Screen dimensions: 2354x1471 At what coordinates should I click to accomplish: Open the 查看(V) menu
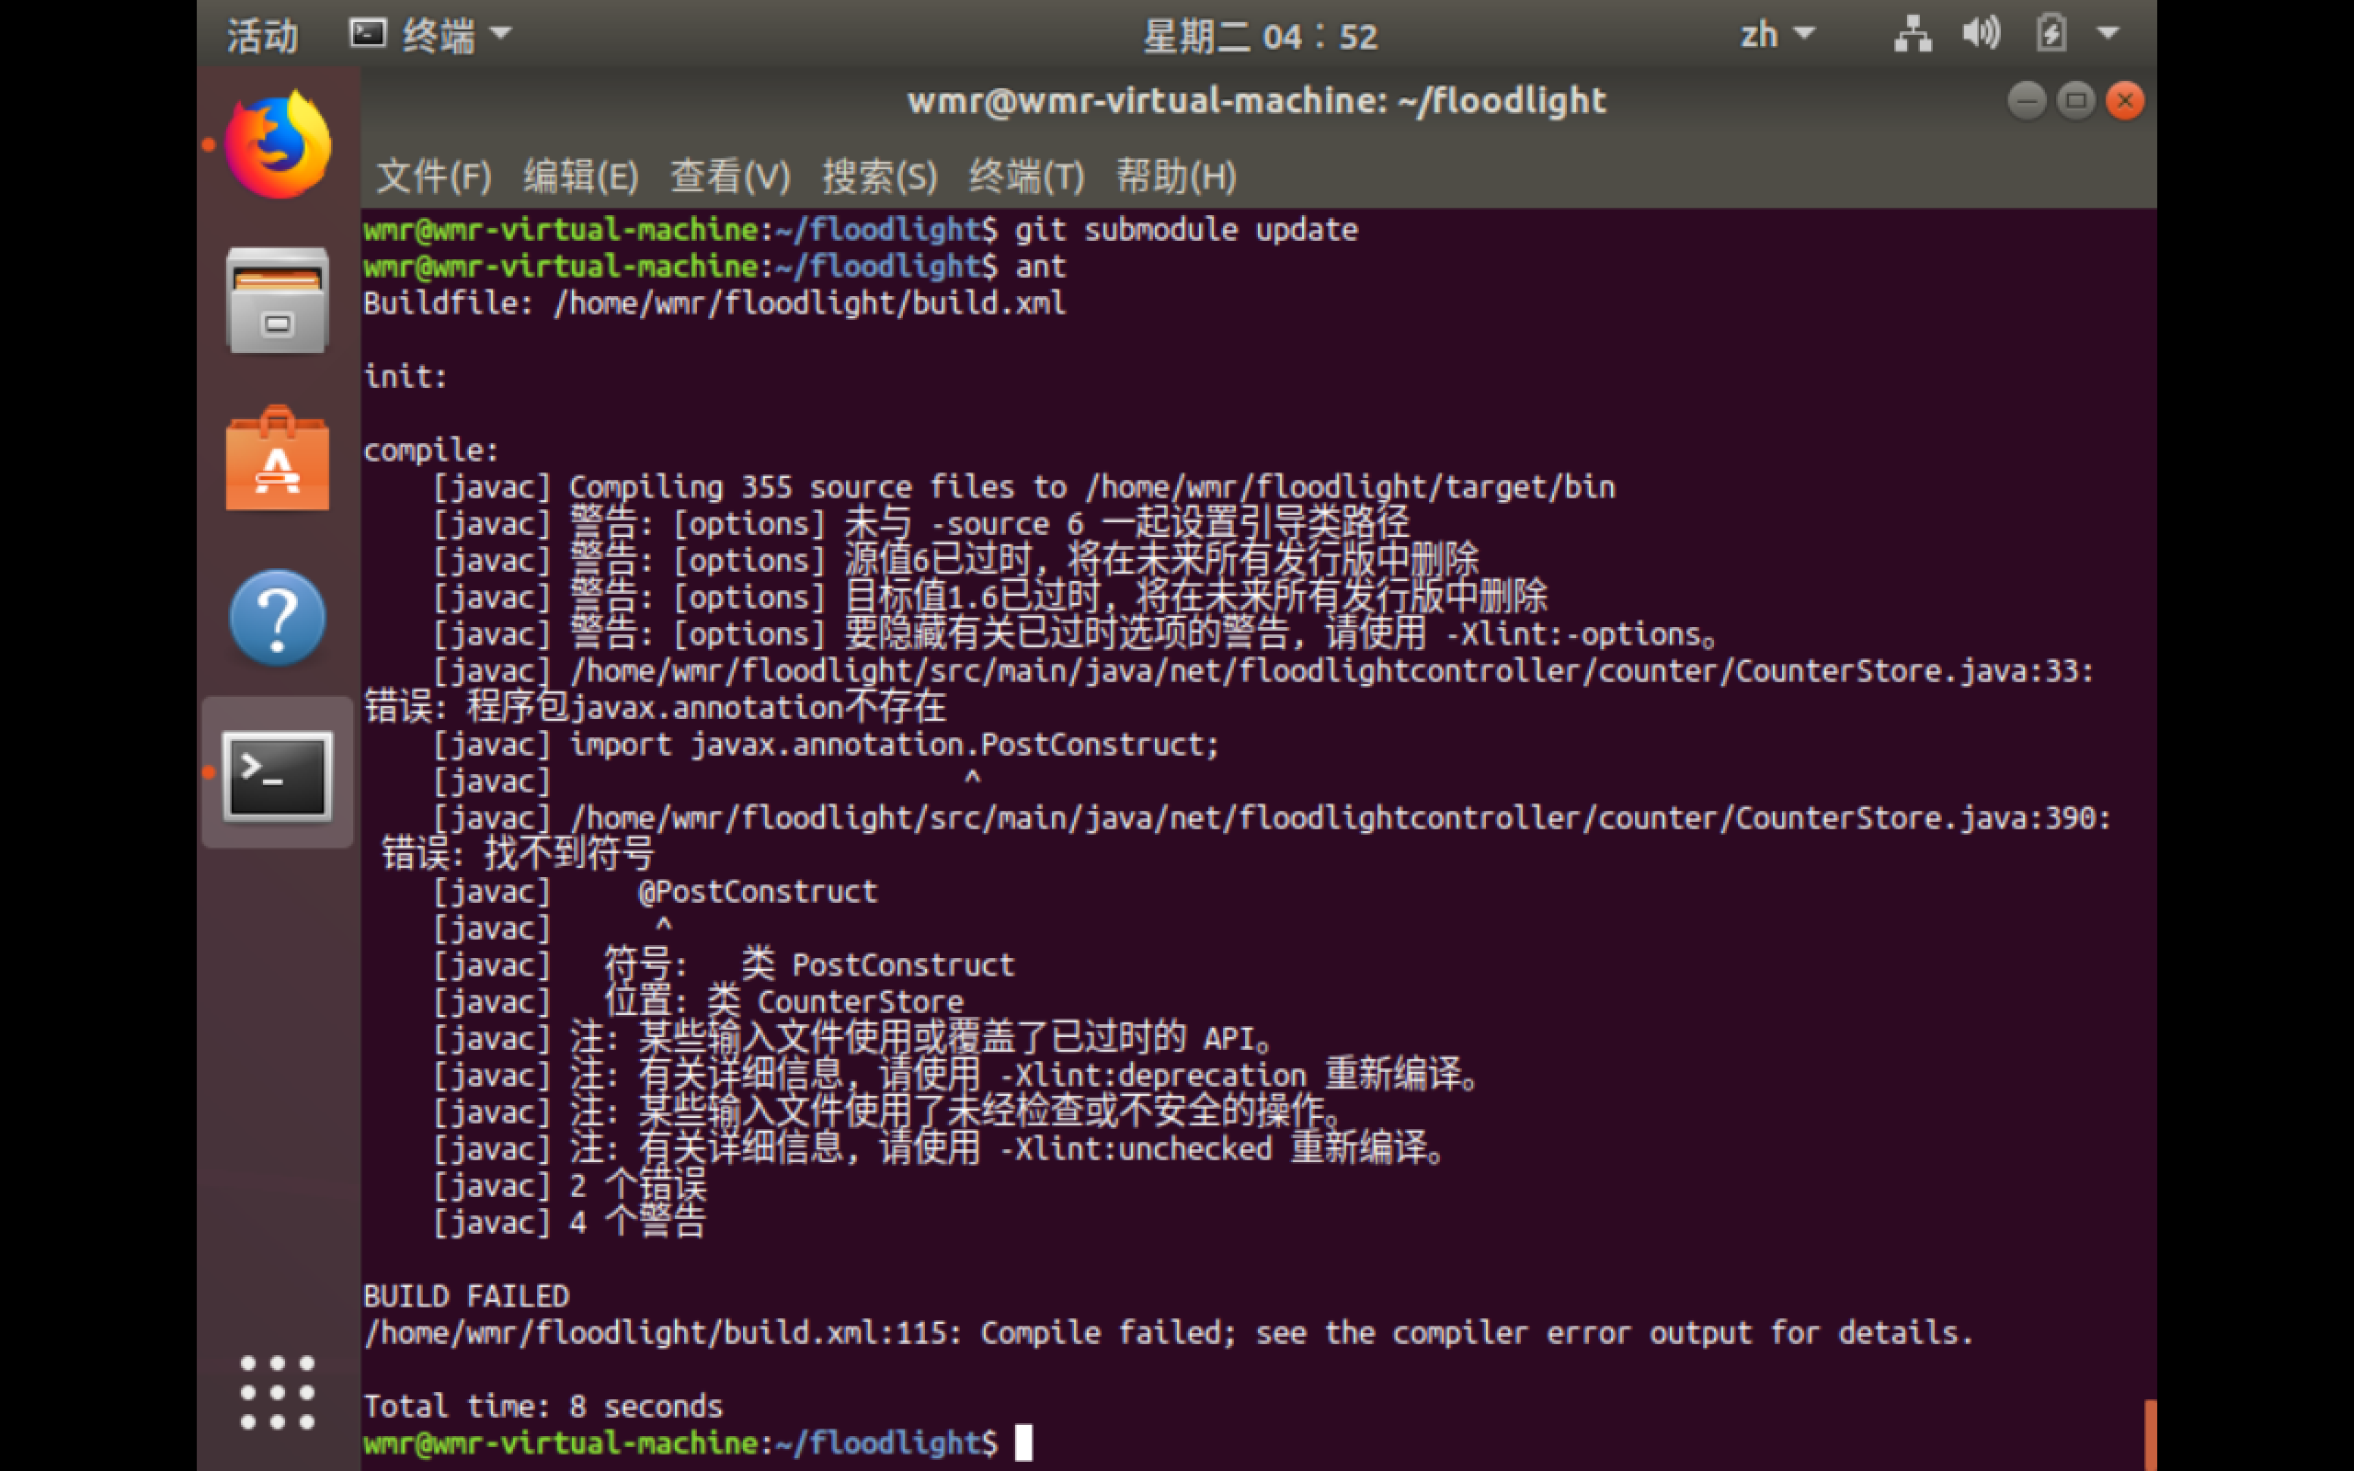tap(730, 177)
